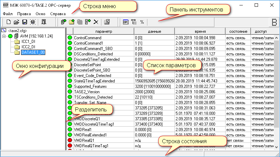Click the delete X icon in toolbar
This screenshot has height=157, width=280.
pos(96,22)
